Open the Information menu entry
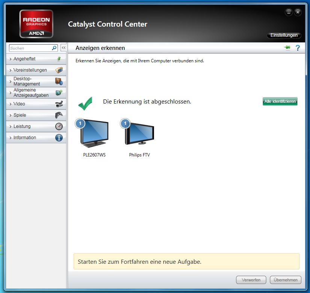310x293 pixels. [36, 138]
